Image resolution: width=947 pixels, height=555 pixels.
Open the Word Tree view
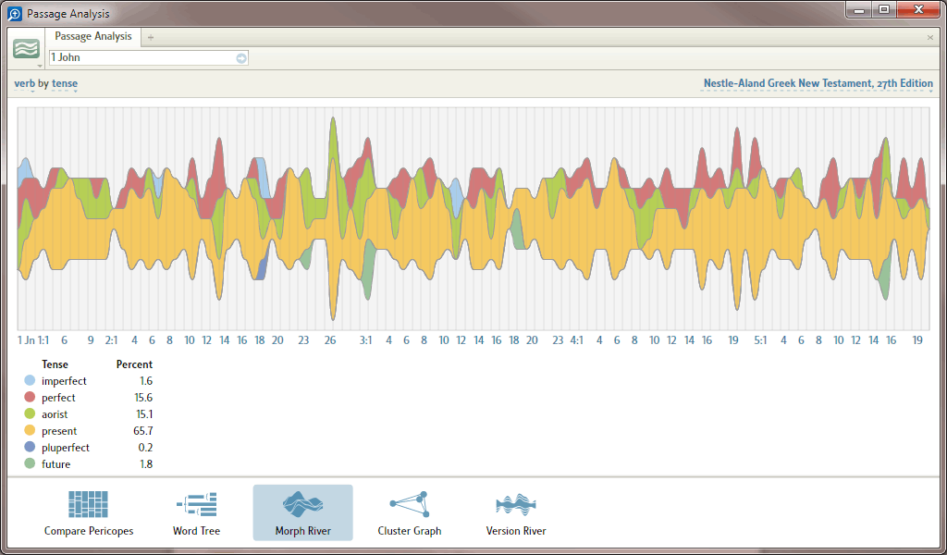196,512
